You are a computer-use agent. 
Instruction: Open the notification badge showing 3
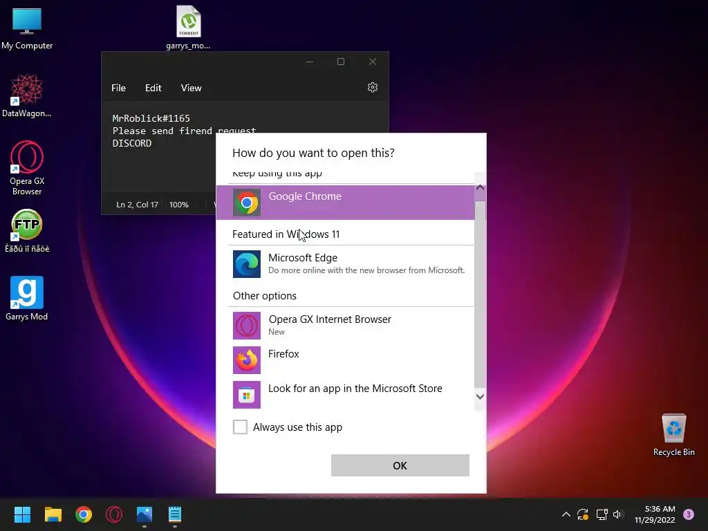point(689,514)
